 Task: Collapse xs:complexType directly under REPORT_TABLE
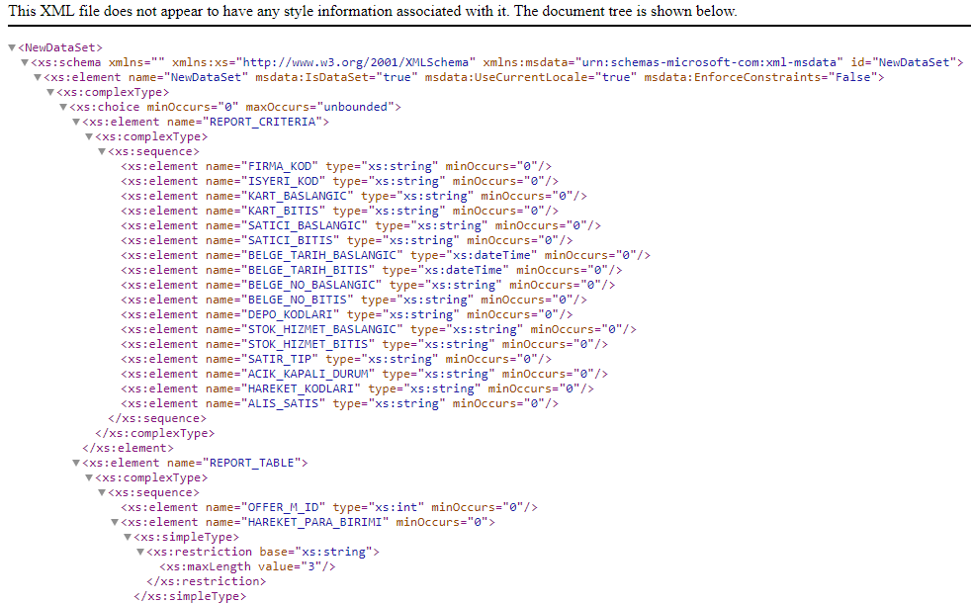[89, 477]
